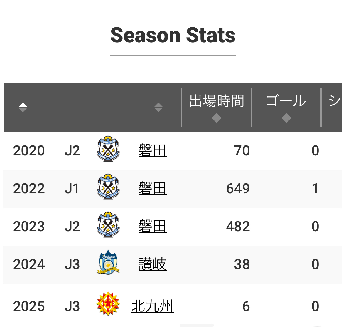Click the Jubilo Iwata crest in 2022 row
346x327 pixels.
(x=108, y=187)
